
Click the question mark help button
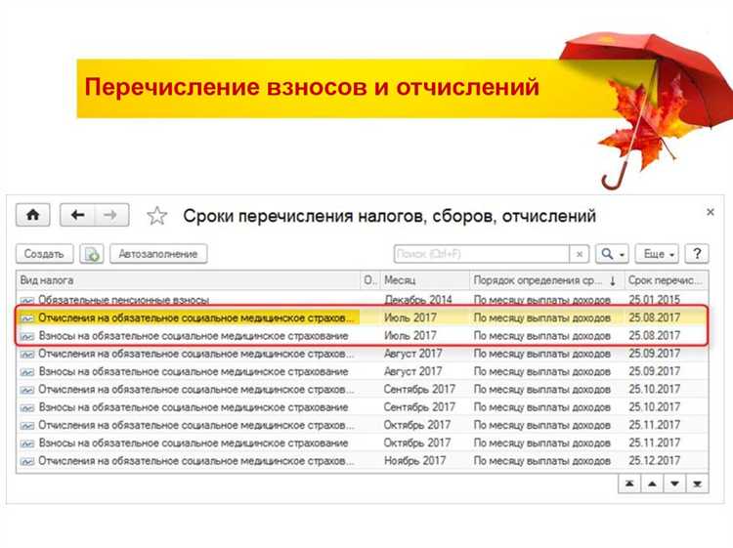(x=697, y=254)
